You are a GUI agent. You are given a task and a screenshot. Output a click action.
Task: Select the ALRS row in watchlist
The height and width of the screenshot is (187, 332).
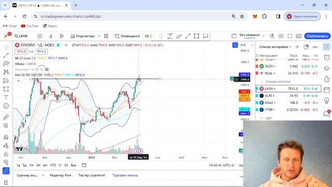pos(288,96)
